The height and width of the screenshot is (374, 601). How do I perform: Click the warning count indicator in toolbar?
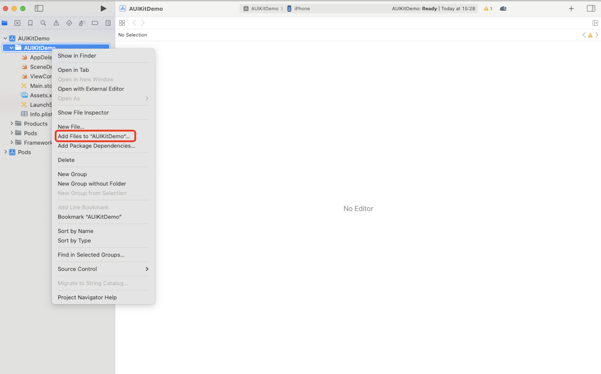pyautogui.click(x=488, y=8)
